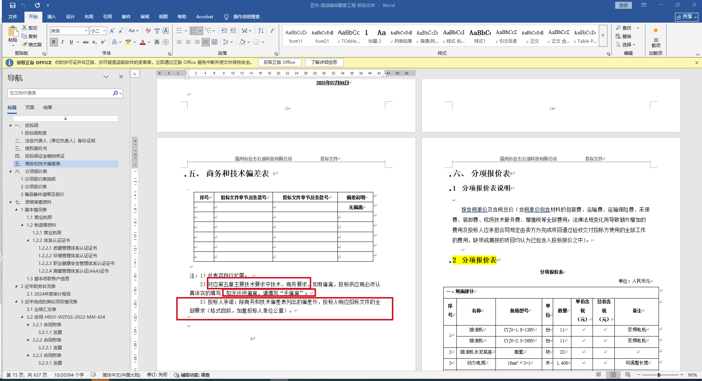This screenshot has height=381, width=702.
Task: Open the borders dropdown arrow
Action: point(263,42)
